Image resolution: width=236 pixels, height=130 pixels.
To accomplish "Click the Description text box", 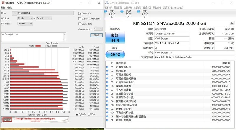I will coord(32,37).
